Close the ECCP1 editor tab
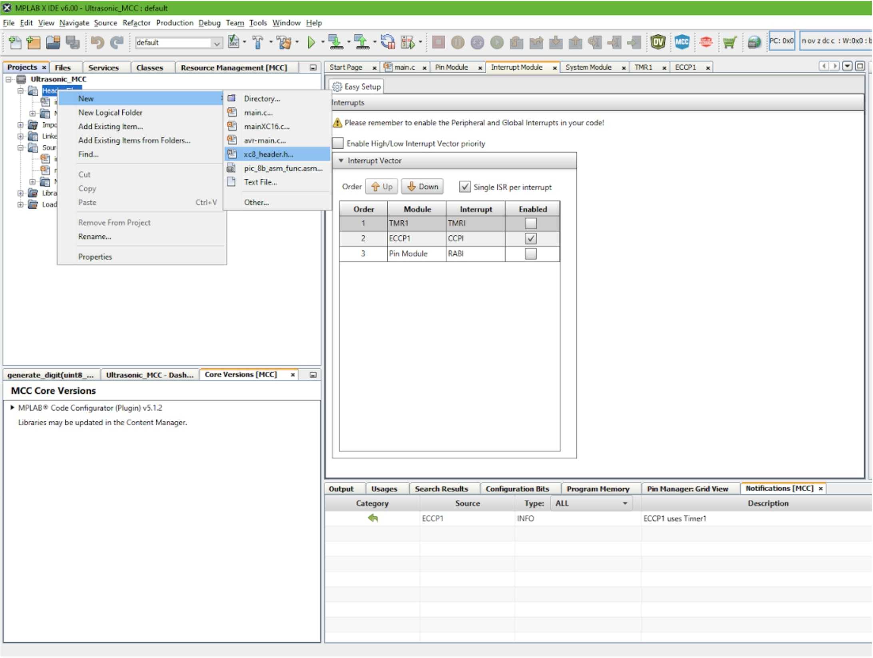The height and width of the screenshot is (658, 873). click(708, 68)
